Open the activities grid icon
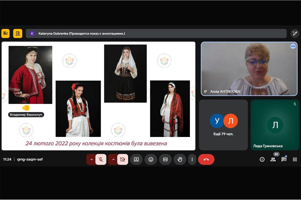Screen dimensions: 301x200 (x=295, y=159)
